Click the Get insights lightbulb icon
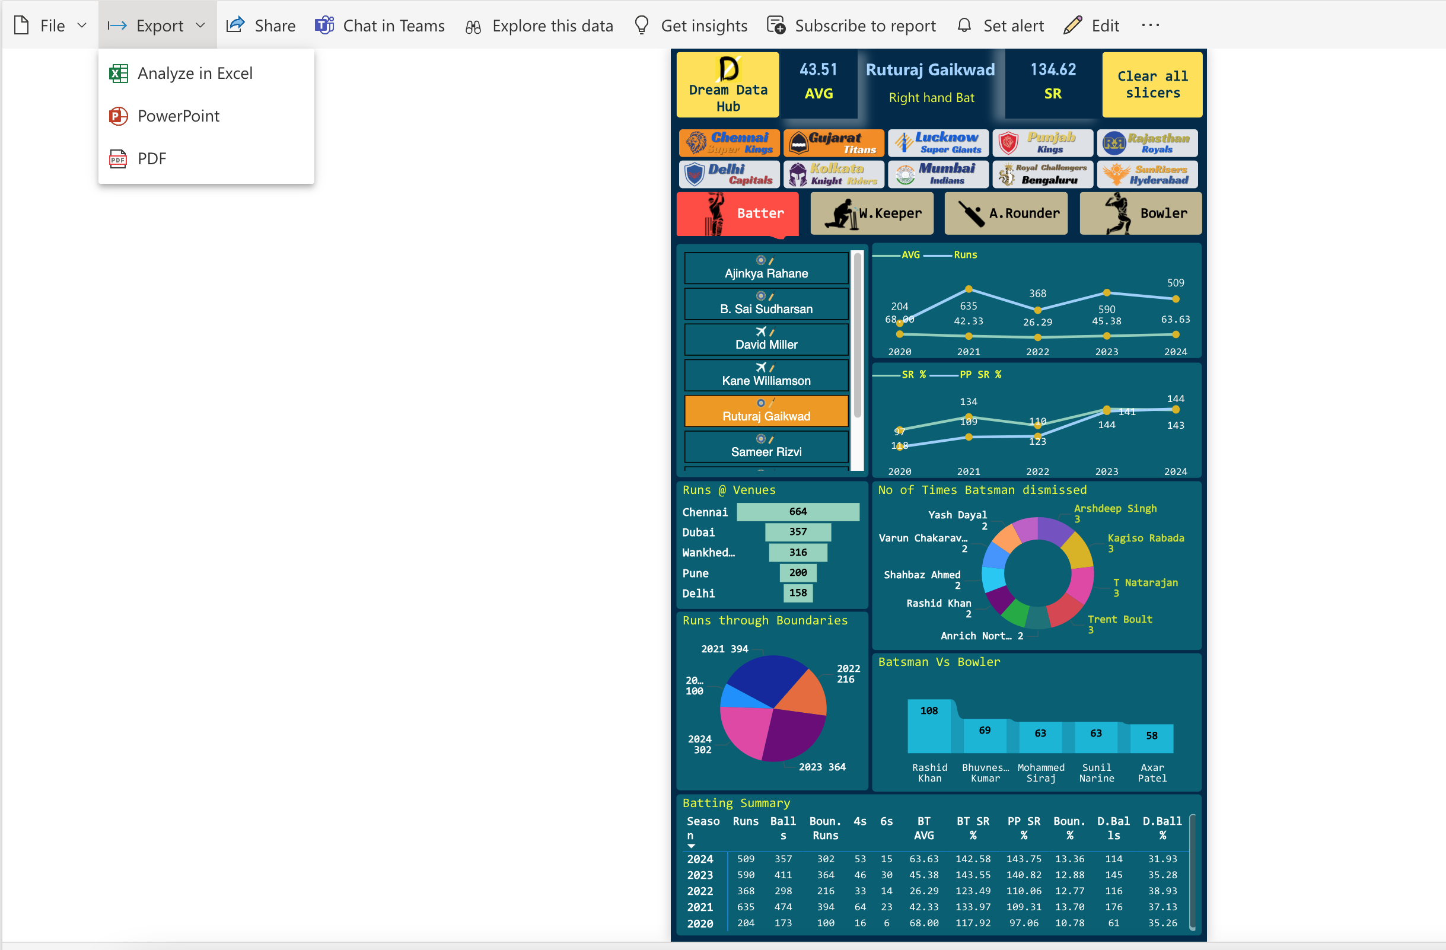 642,25
